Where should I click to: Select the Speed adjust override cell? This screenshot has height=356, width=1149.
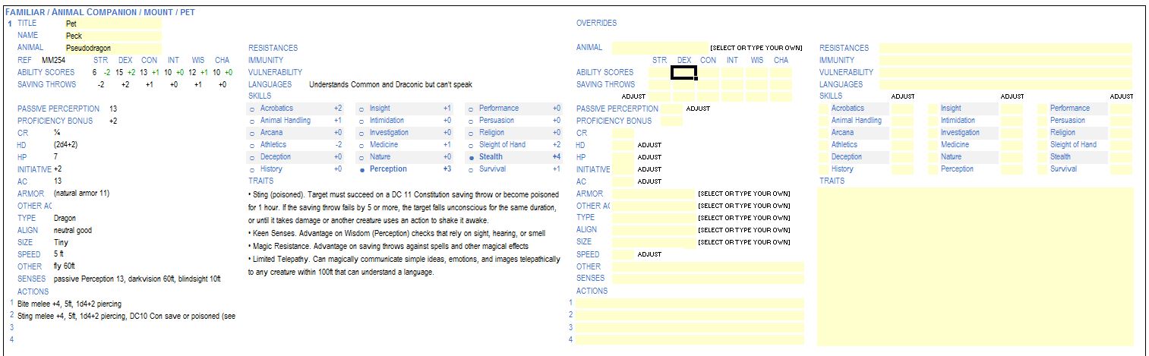pos(623,254)
